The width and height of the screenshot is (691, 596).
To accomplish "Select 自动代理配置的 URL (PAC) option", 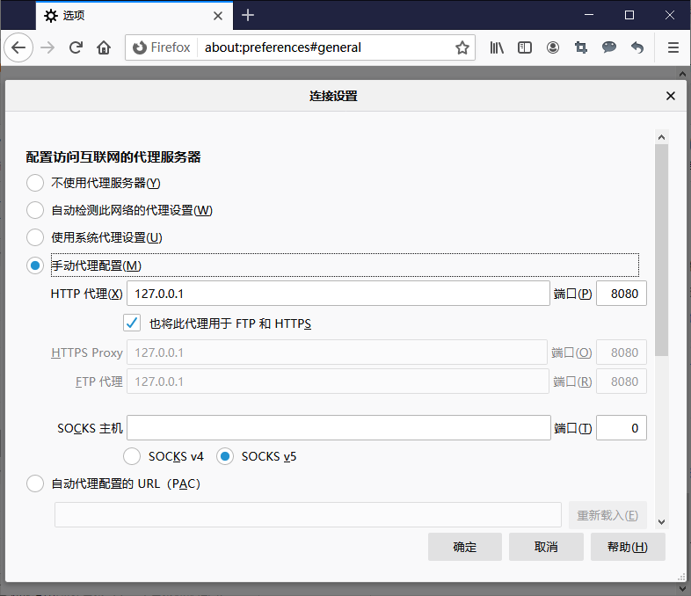I will coord(35,483).
